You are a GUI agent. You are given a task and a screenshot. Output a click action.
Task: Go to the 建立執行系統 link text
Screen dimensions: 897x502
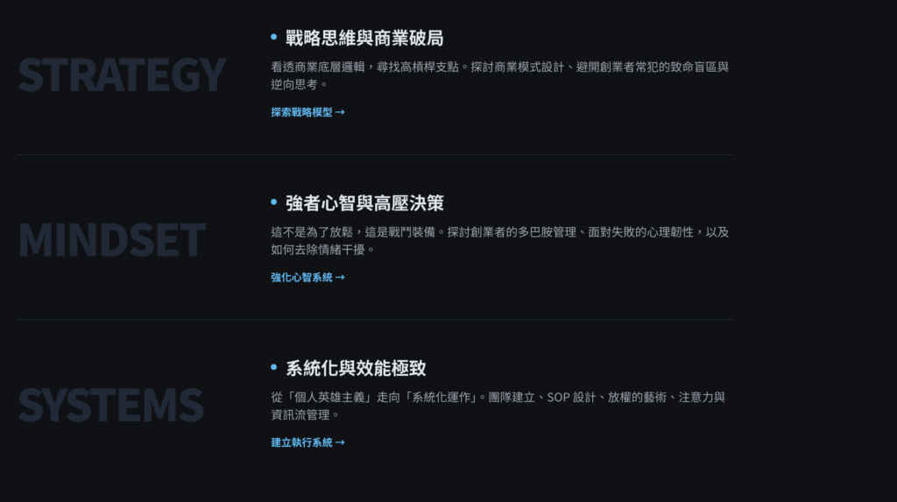(x=301, y=442)
